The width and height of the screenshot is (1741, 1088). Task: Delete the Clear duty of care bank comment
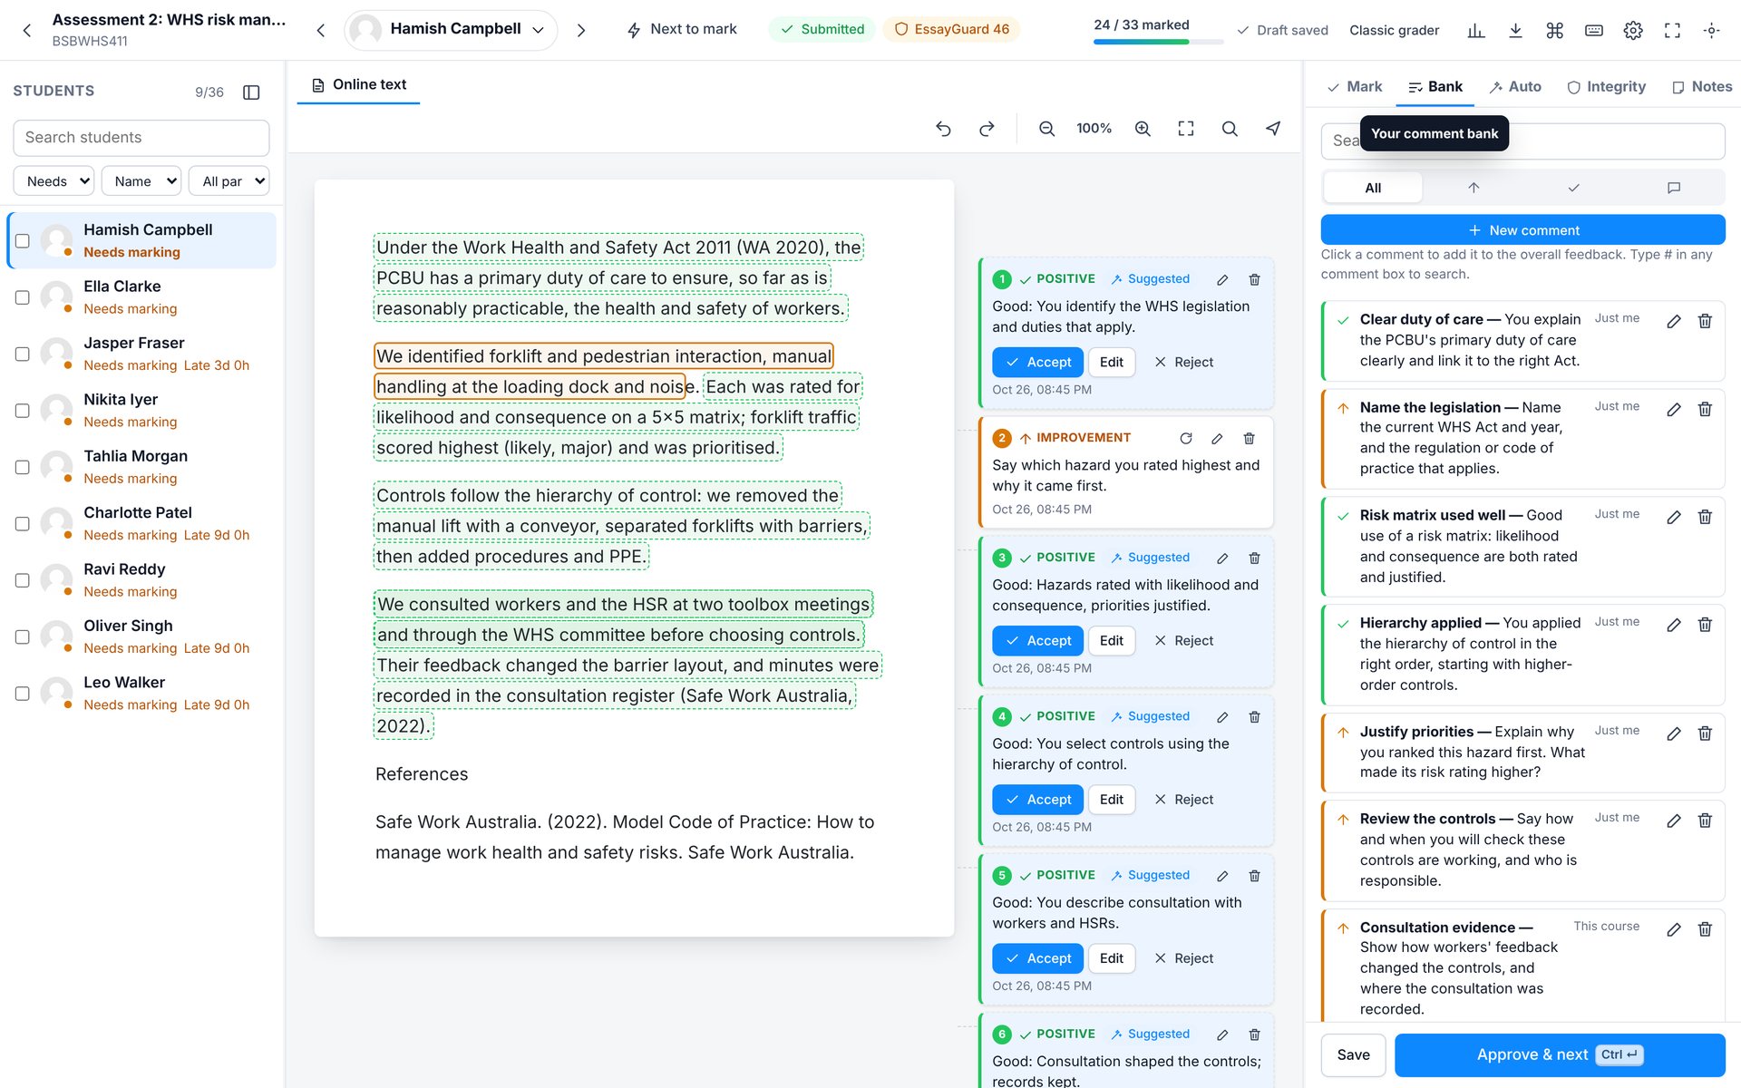[1705, 321]
